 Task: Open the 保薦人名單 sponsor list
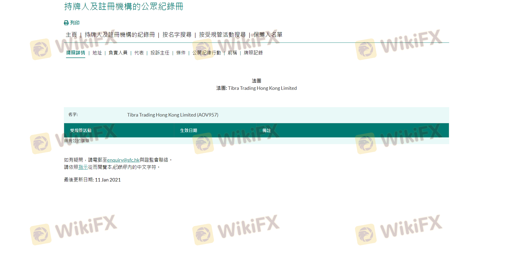pos(268,35)
